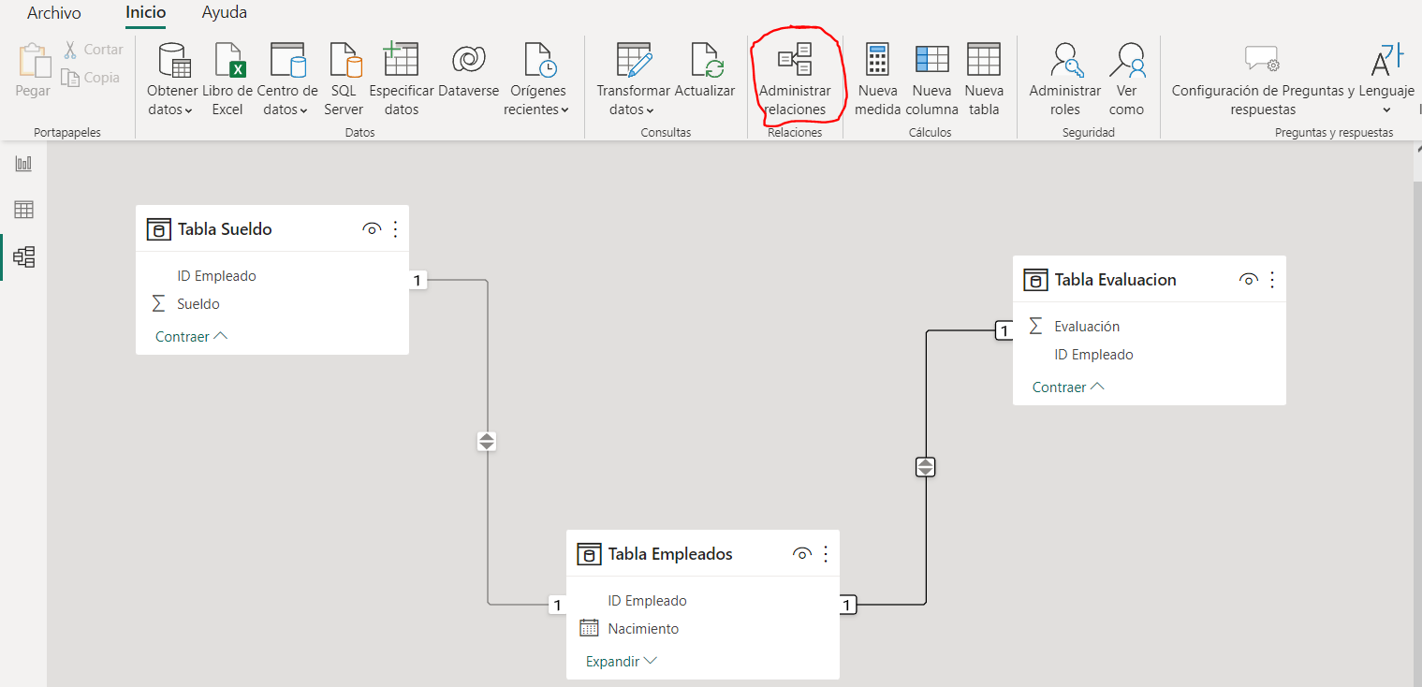Open the Transformar datos icon
This screenshot has height=687, width=1422.
634,60
